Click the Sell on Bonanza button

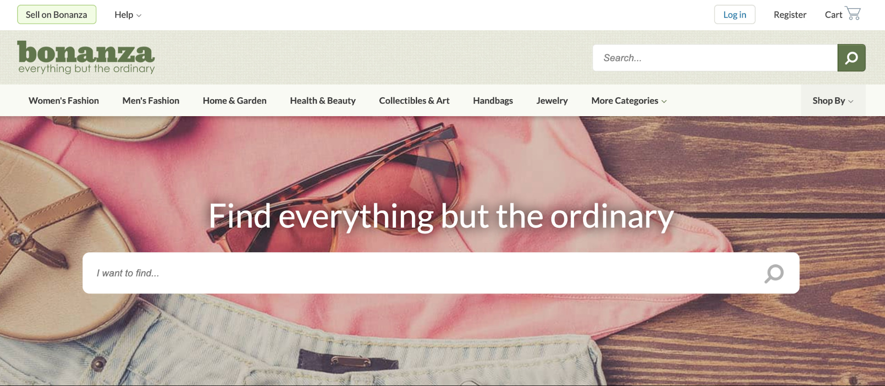pyautogui.click(x=57, y=15)
